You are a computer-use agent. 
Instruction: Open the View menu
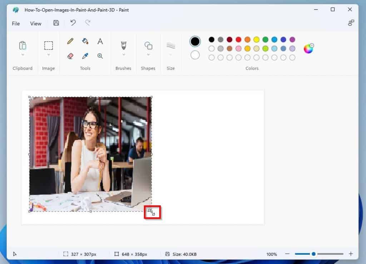tap(36, 24)
